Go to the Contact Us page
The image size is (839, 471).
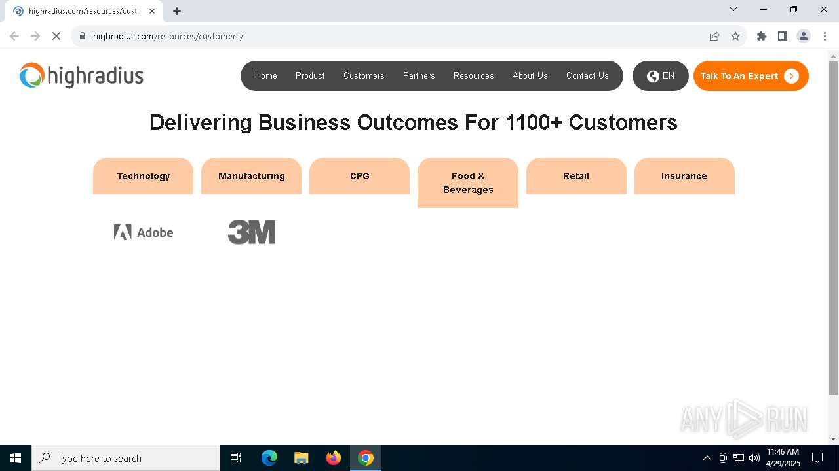click(x=587, y=76)
